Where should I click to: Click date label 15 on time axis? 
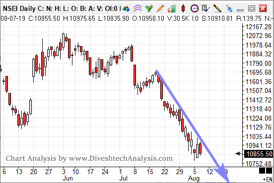[150, 172]
